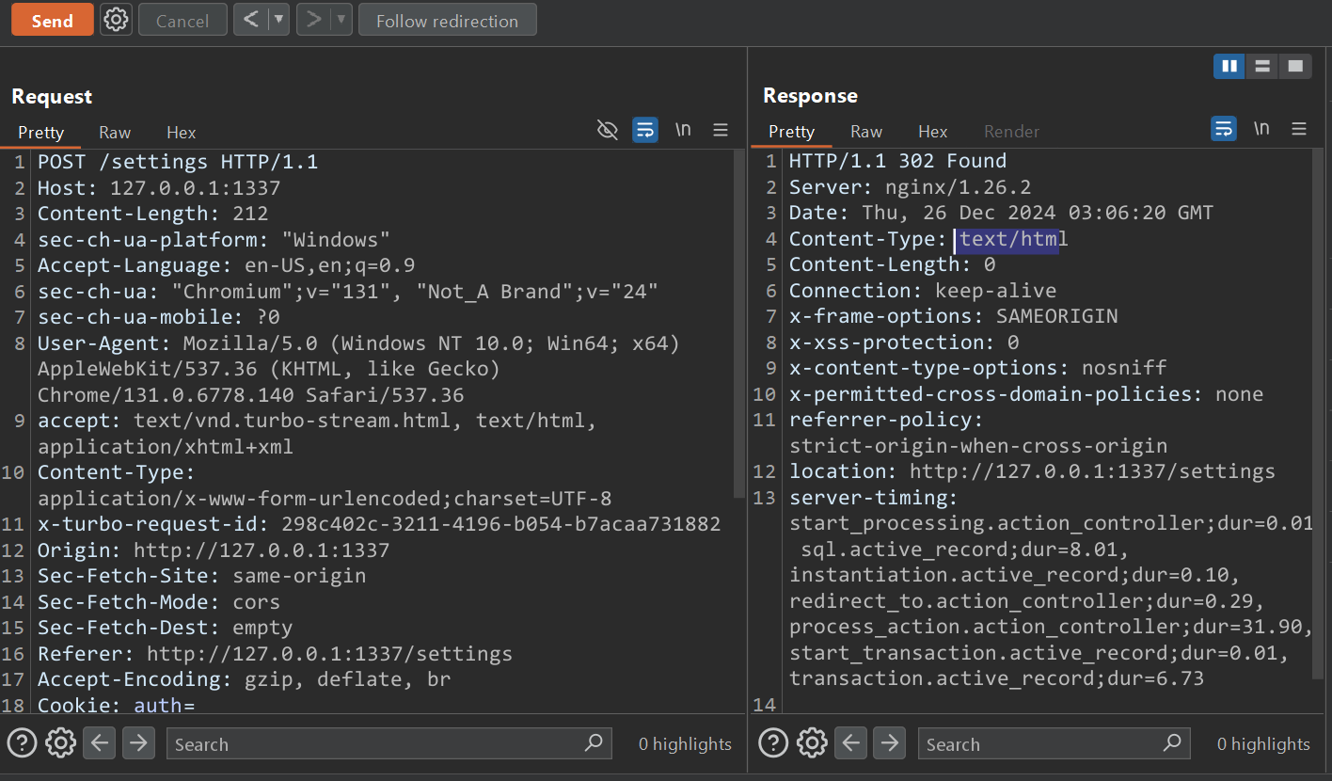Screen dimensions: 1332x781
Task: Open the Request panel hamburger menu
Action: [x=721, y=130]
